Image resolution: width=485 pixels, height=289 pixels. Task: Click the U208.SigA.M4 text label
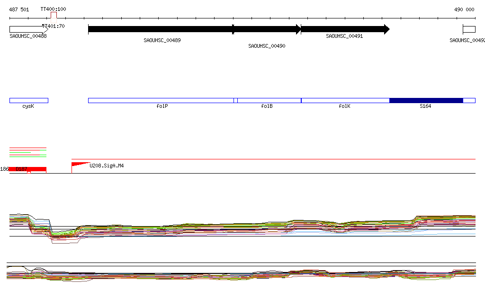(x=107, y=166)
